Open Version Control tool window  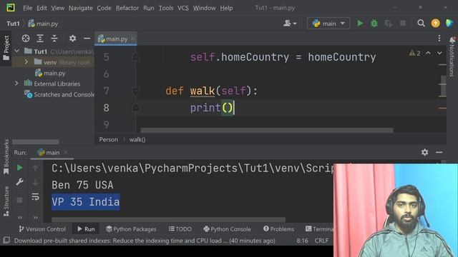pos(42,229)
